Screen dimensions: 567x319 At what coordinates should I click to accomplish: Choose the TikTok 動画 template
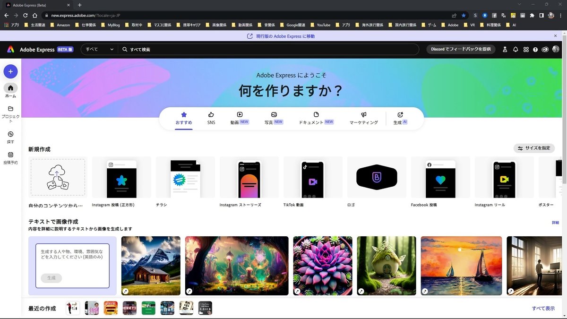coord(313,182)
